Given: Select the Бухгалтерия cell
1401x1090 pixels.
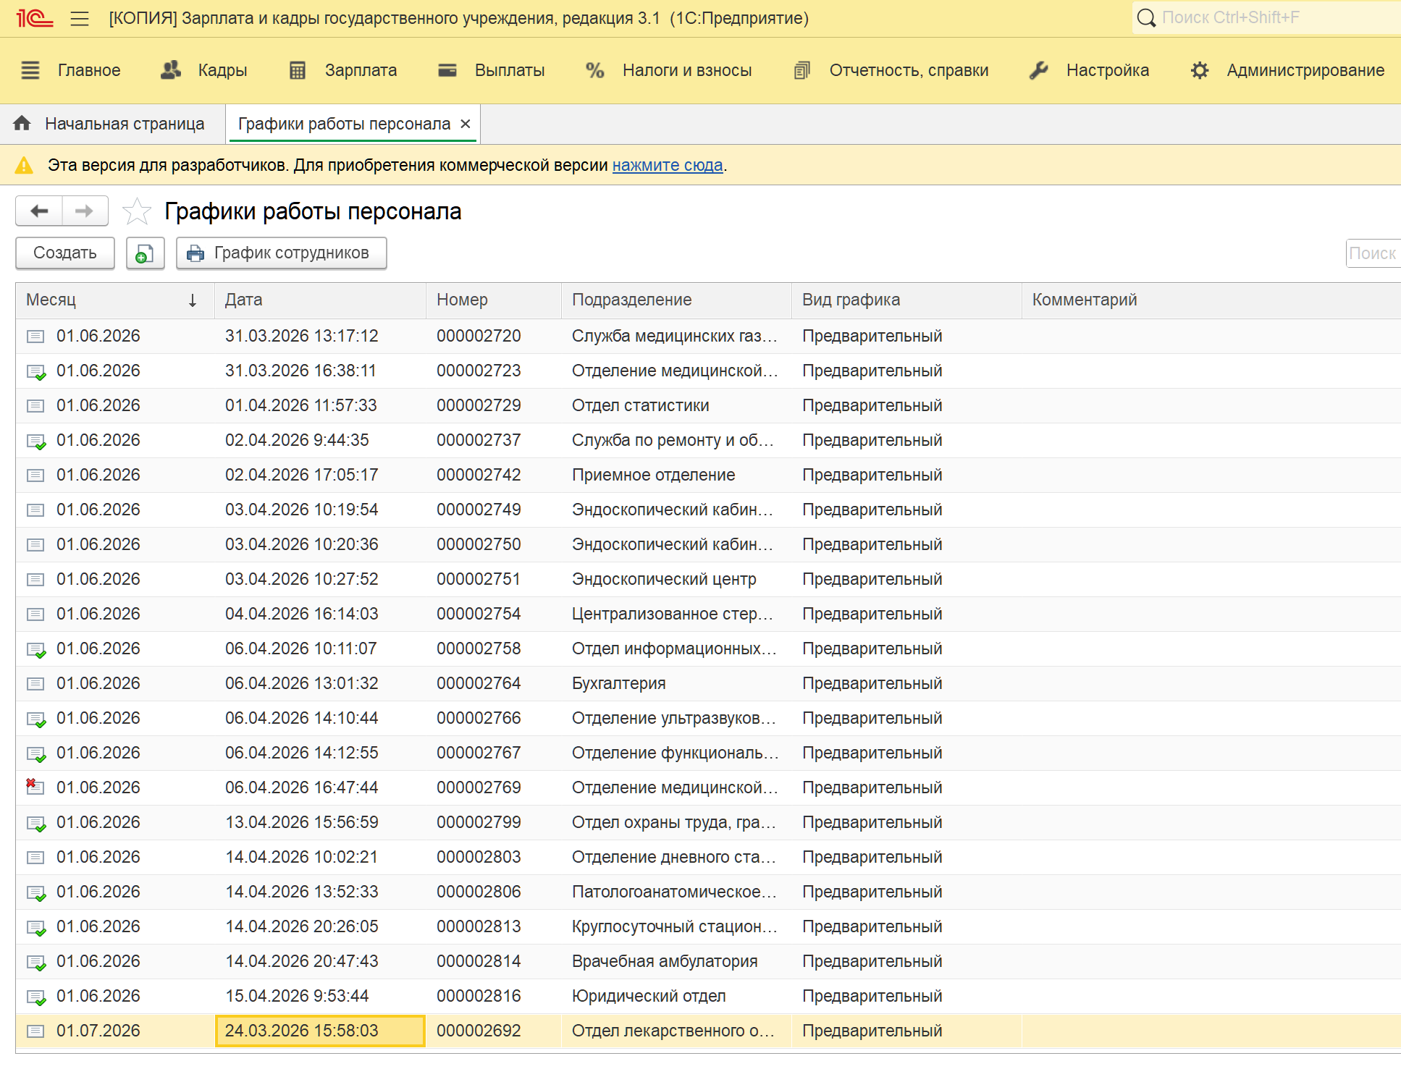Looking at the screenshot, I should coord(676,683).
